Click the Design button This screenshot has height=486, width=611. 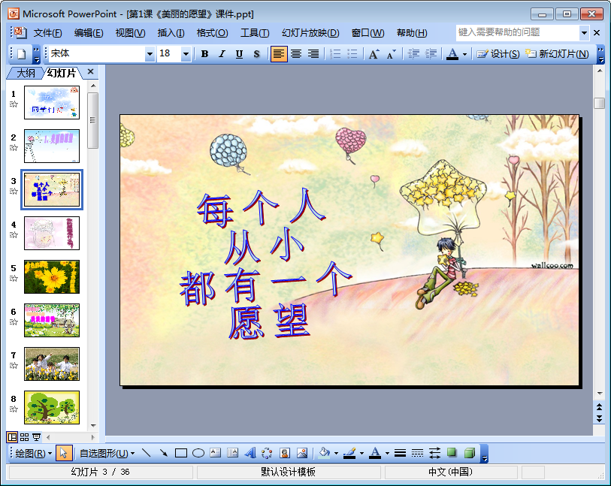(x=498, y=54)
